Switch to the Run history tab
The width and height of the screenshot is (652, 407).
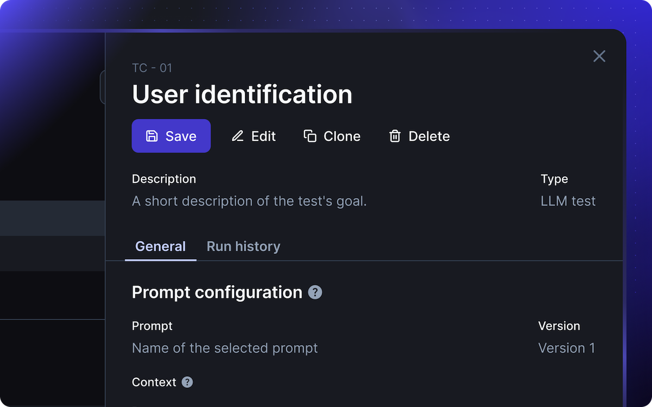(243, 246)
